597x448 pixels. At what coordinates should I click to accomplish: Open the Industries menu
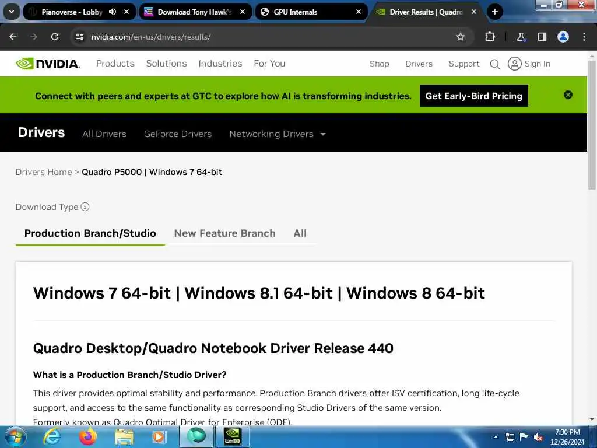coord(220,63)
